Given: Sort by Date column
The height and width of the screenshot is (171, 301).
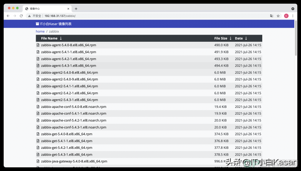Looking at the screenshot, I should click(x=241, y=38).
